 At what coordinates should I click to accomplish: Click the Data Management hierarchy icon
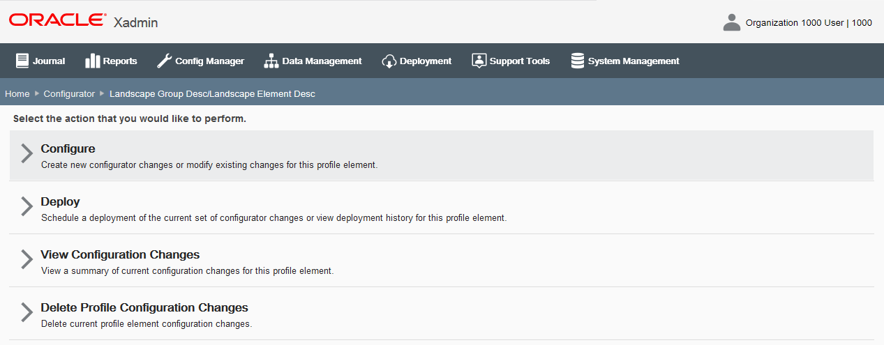271,61
